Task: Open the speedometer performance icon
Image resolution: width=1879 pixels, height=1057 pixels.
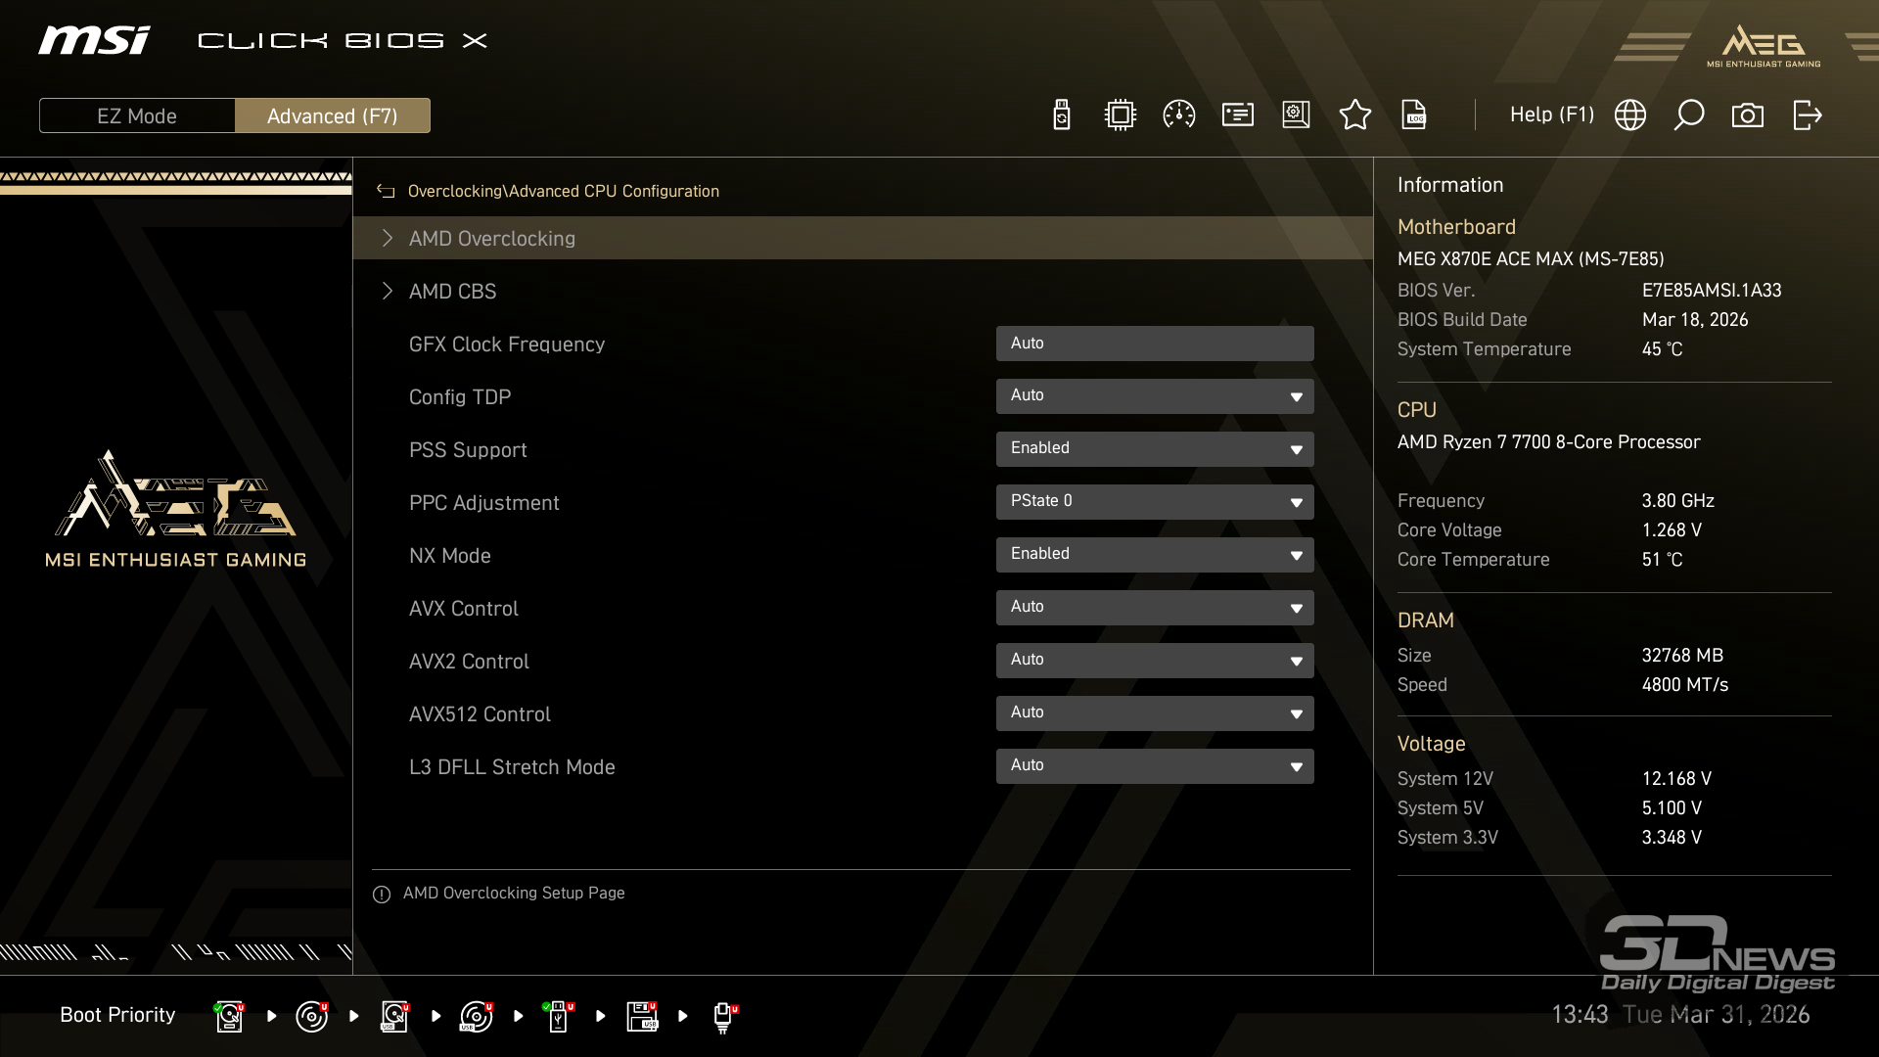Action: click(x=1178, y=115)
